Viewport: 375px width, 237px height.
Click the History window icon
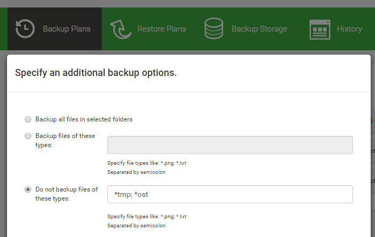click(320, 29)
